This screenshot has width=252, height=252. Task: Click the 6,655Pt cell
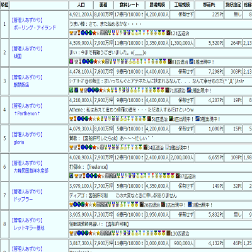pos(209,157)
